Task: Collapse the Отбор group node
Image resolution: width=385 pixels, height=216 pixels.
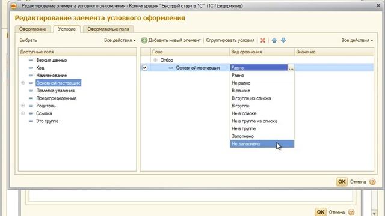Action: [x=155, y=60]
